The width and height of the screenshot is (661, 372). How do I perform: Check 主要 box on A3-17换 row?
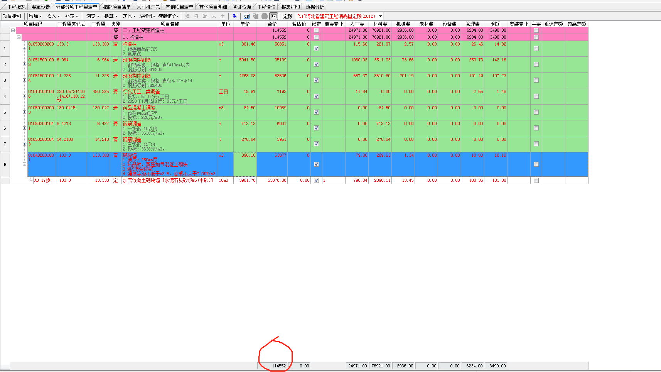[x=536, y=181]
